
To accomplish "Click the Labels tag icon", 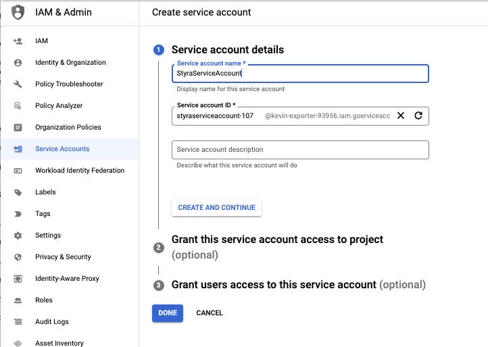I will tap(18, 192).
